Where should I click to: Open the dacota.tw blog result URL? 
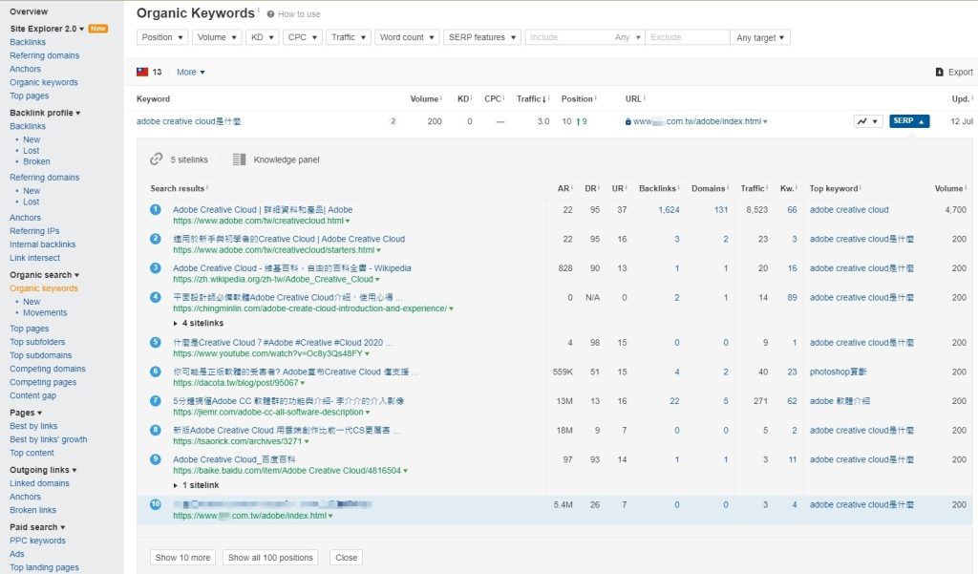[236, 383]
